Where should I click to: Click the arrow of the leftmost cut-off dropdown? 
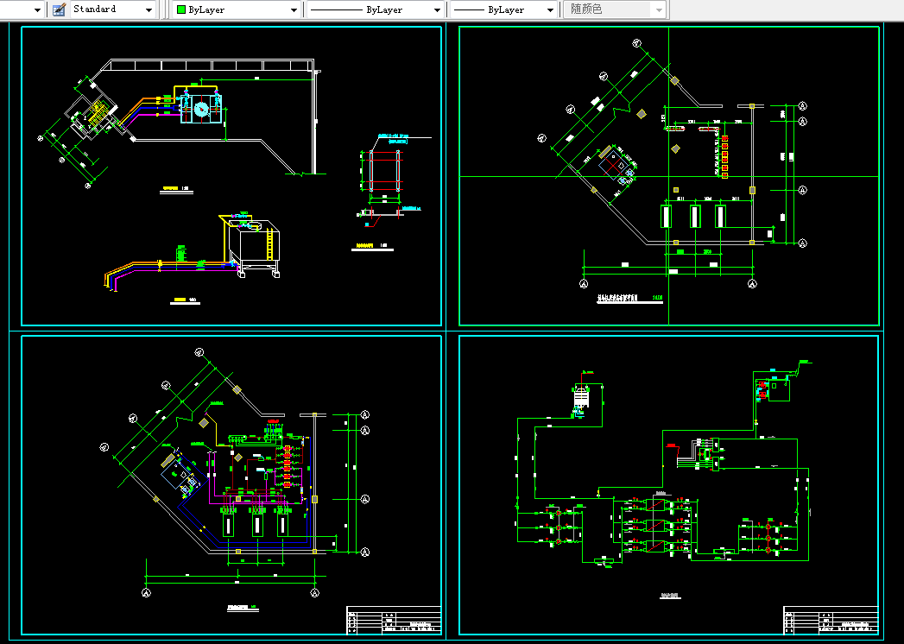pyautogui.click(x=38, y=9)
